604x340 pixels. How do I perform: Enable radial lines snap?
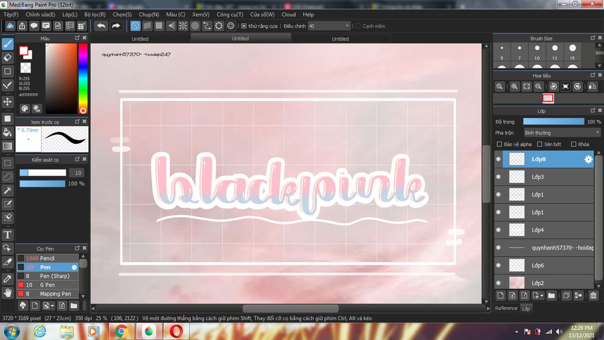click(183, 26)
